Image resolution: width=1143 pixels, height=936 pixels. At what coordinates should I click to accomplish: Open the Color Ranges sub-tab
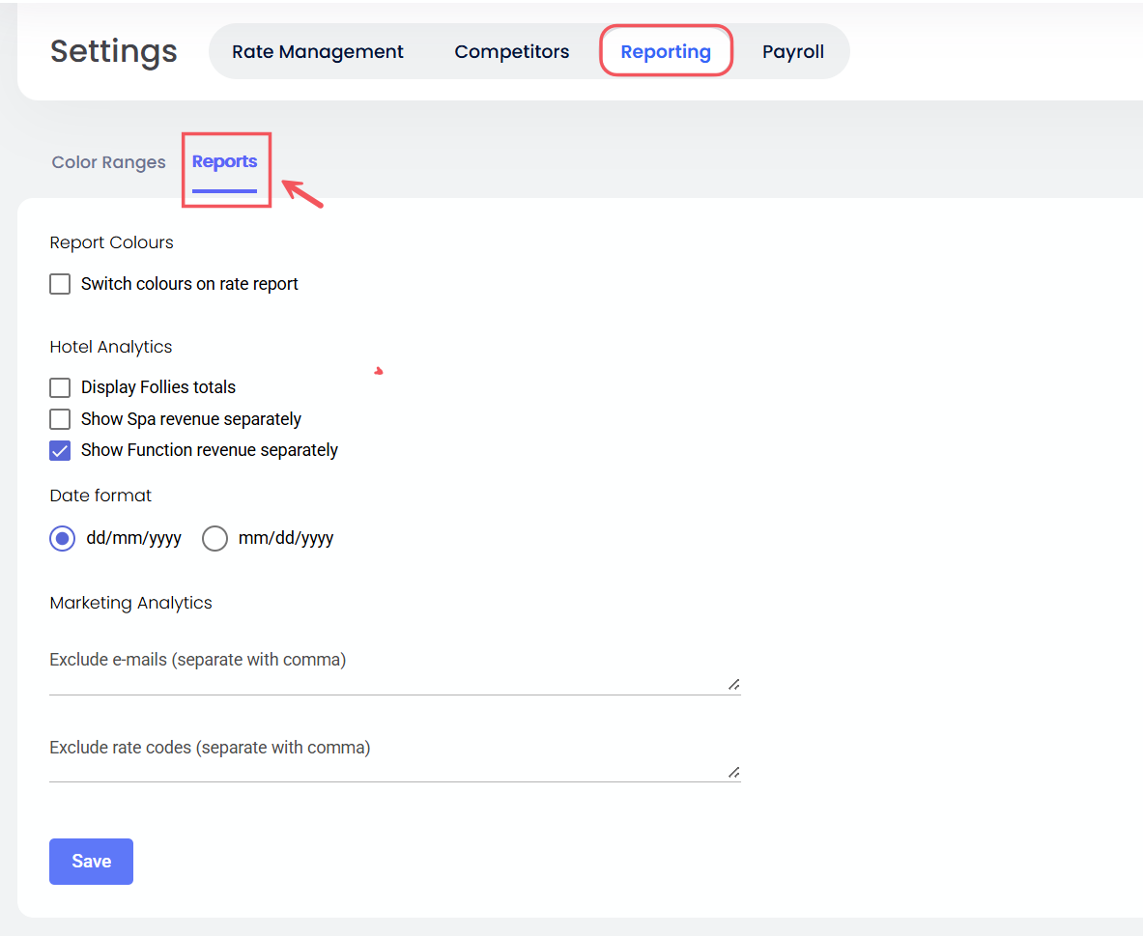pos(108,162)
